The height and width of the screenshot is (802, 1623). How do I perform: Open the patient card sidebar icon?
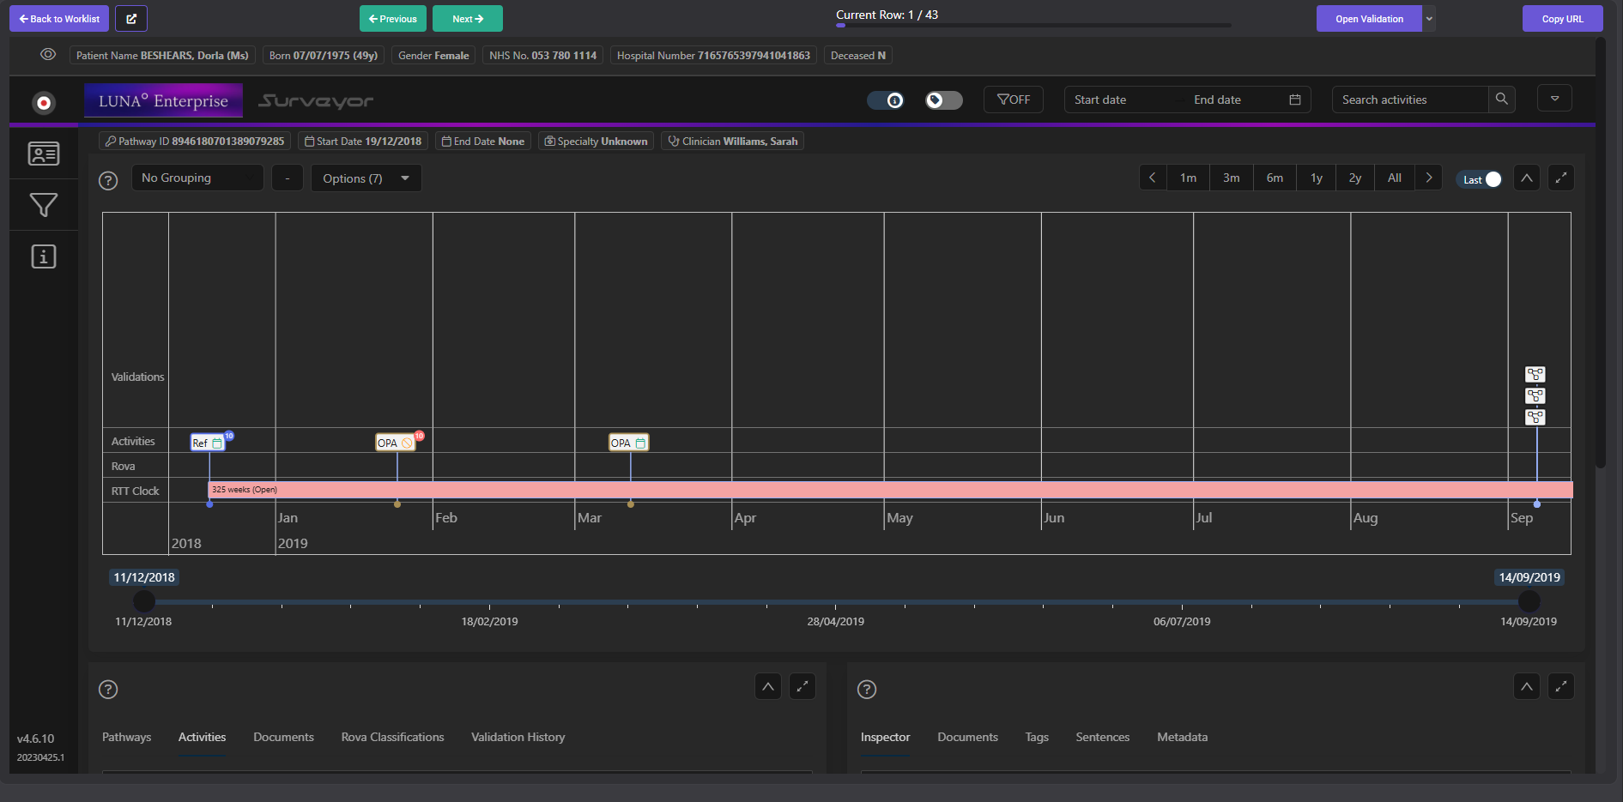[x=43, y=154]
